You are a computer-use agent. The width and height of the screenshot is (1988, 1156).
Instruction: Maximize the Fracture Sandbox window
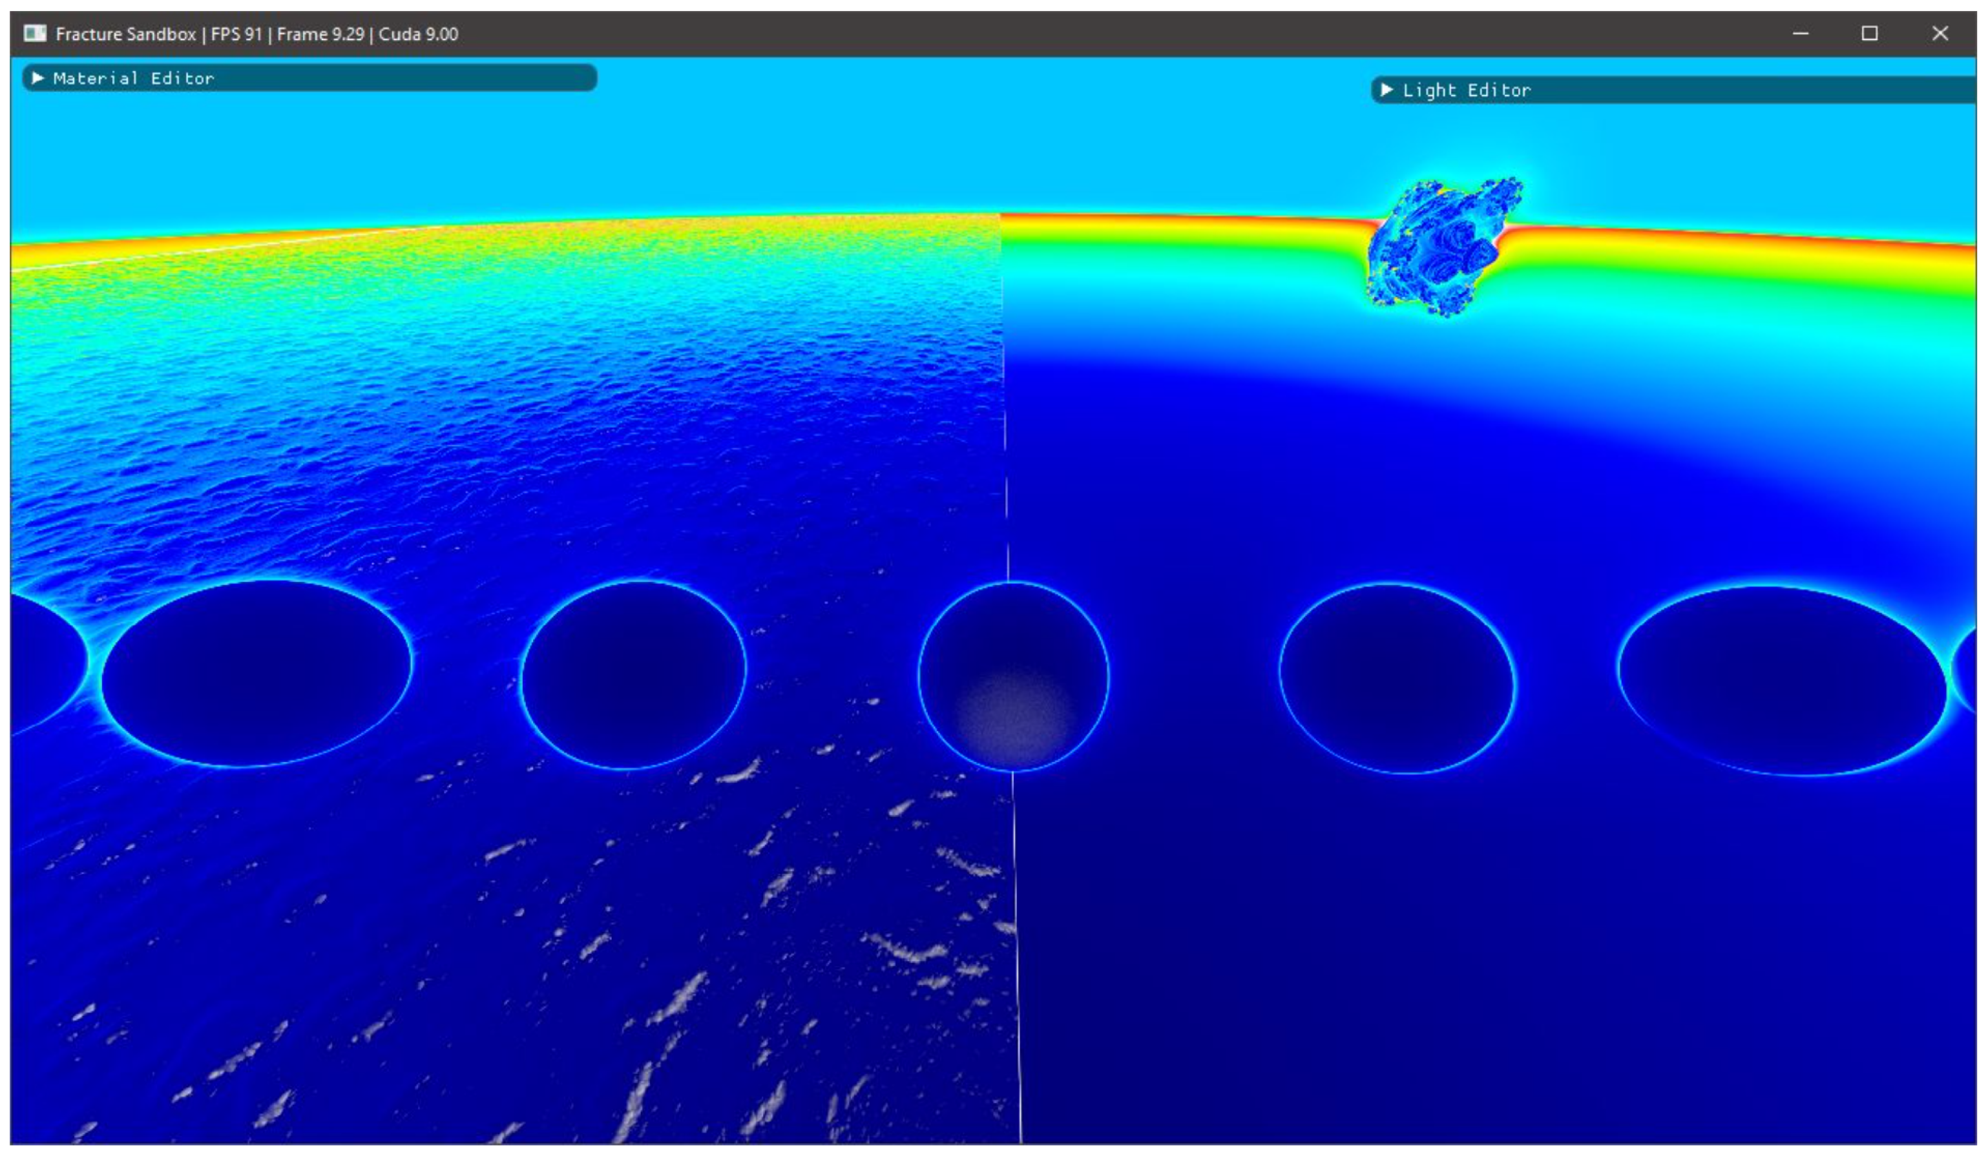(x=1869, y=33)
